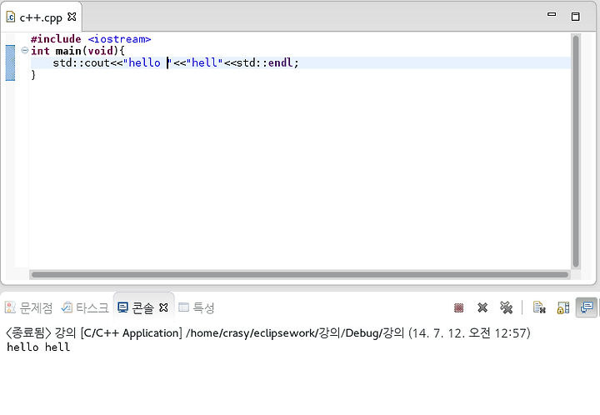
Task: Close the 콘솔 console view tab
Action: coord(163,307)
